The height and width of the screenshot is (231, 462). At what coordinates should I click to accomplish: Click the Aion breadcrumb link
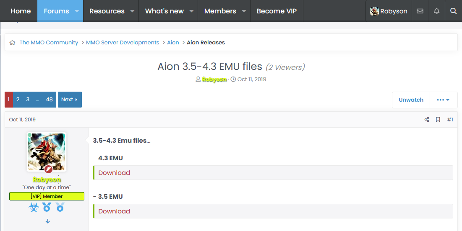pos(173,43)
